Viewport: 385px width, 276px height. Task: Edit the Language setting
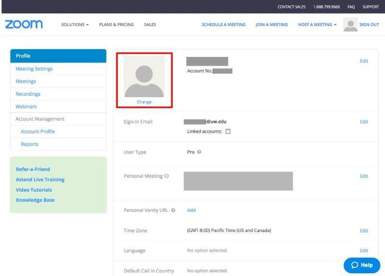point(364,250)
